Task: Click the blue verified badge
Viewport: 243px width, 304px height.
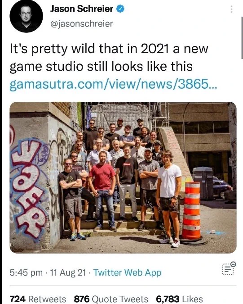Action: click(x=120, y=9)
